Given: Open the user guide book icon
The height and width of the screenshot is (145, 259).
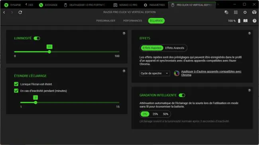Looking at the screenshot, I should coord(245,21).
